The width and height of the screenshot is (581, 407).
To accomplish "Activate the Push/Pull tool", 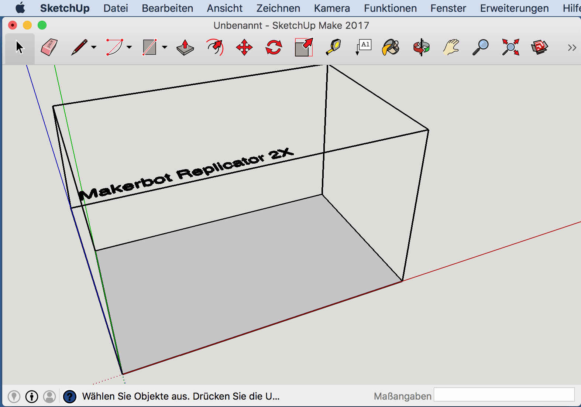I will click(185, 47).
